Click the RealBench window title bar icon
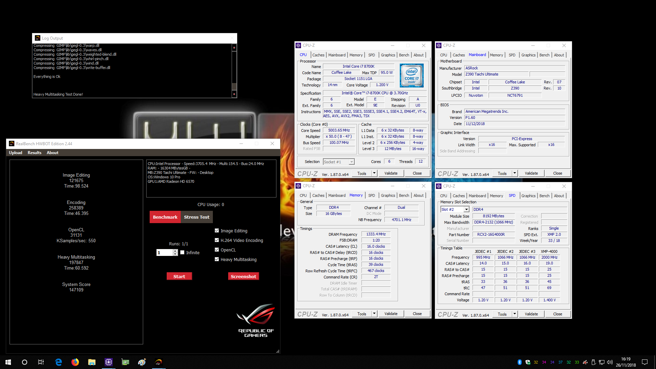656x369 pixels. pyautogui.click(x=12, y=143)
